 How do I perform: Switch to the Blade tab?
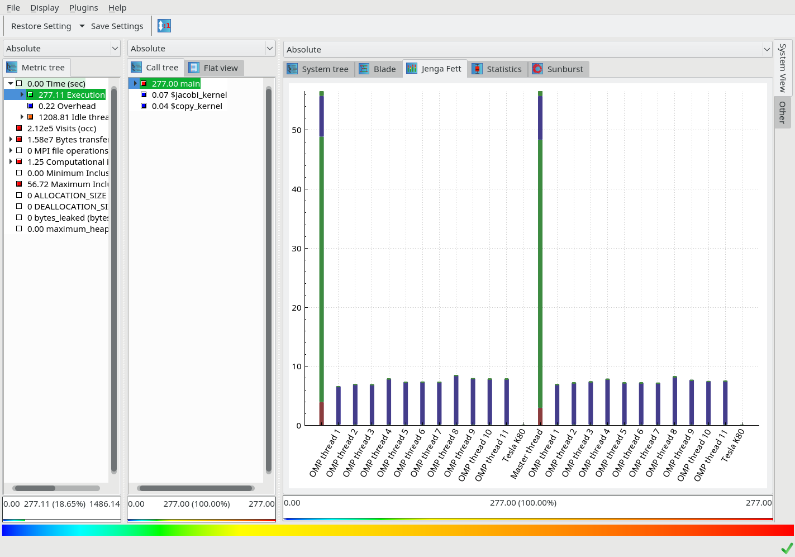click(x=378, y=69)
